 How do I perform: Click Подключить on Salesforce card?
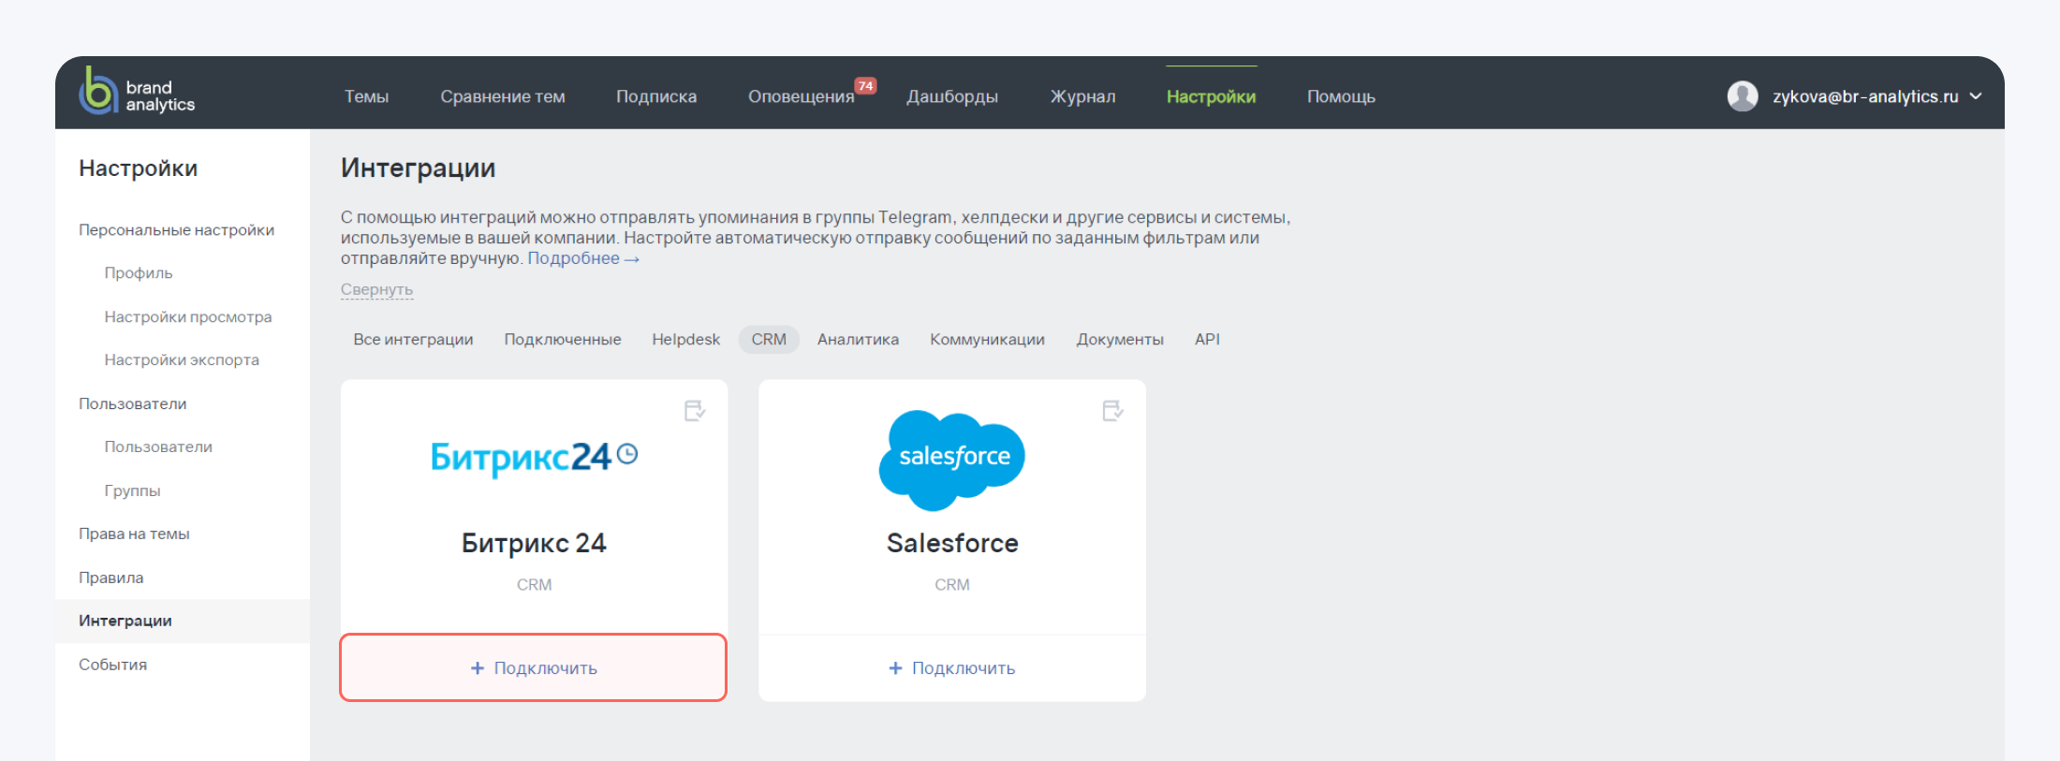pos(952,668)
